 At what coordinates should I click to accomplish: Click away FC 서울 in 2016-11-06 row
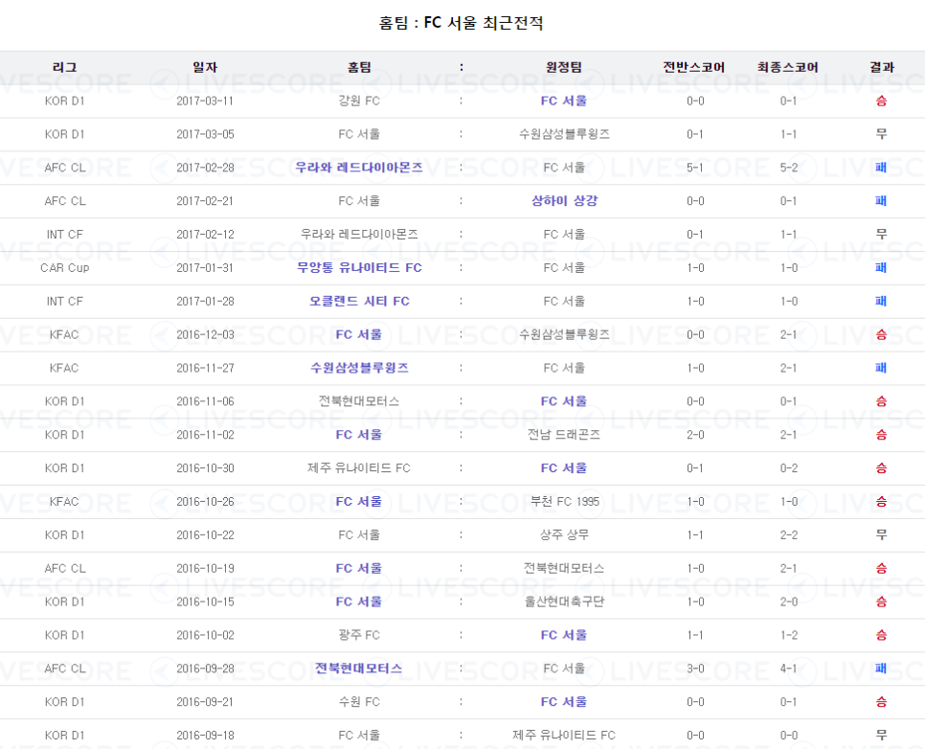click(563, 401)
